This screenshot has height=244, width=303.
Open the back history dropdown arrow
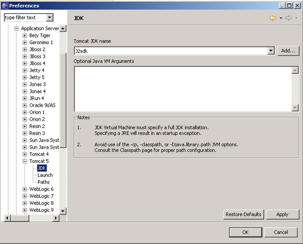click(x=281, y=18)
